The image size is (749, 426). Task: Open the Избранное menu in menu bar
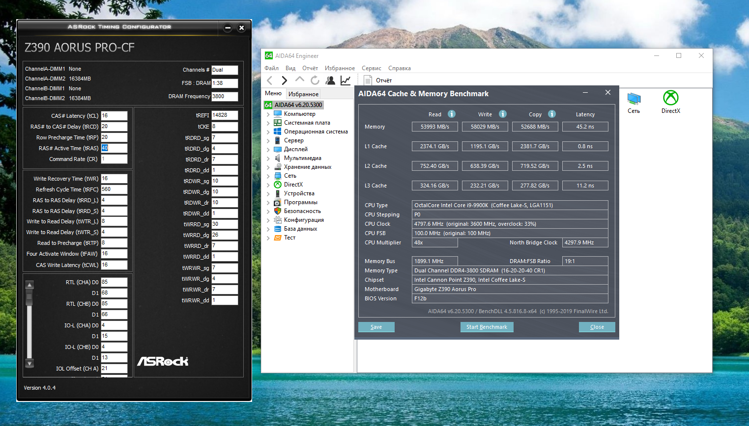[x=340, y=68]
